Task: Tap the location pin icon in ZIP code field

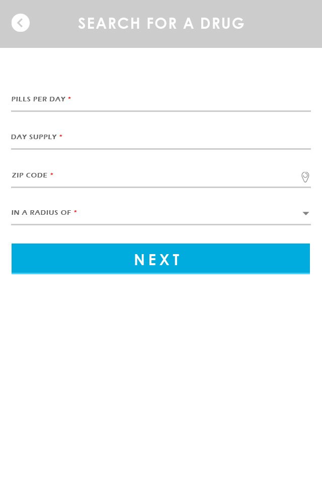Action: [x=305, y=177]
